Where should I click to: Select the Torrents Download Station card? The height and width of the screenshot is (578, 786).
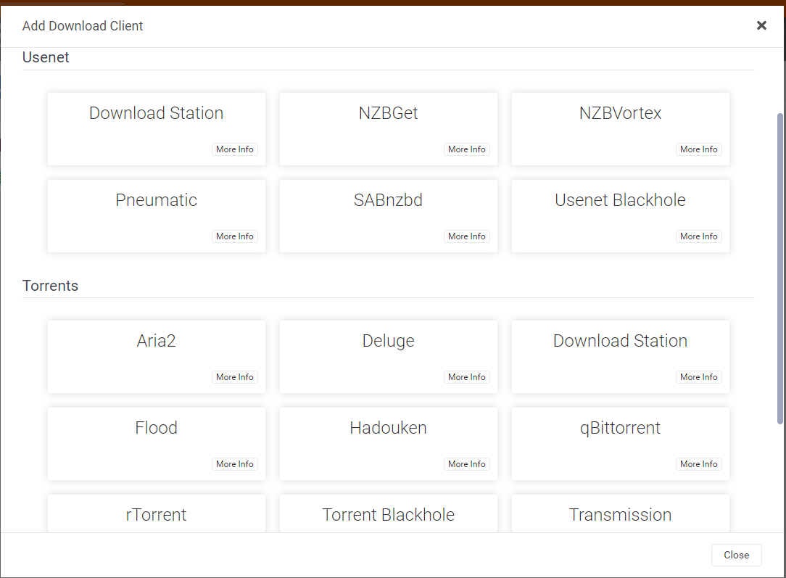click(621, 357)
